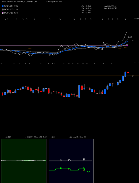Viewport: 139px width, 183px height.
Task: Click the axis label '2' on candlestick chart
Action: coord(133,76)
